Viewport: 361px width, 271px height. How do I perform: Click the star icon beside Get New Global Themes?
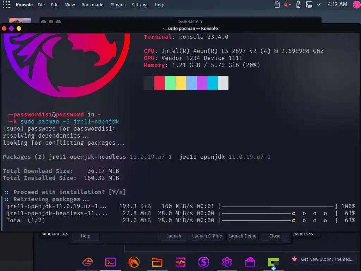(x=294, y=259)
